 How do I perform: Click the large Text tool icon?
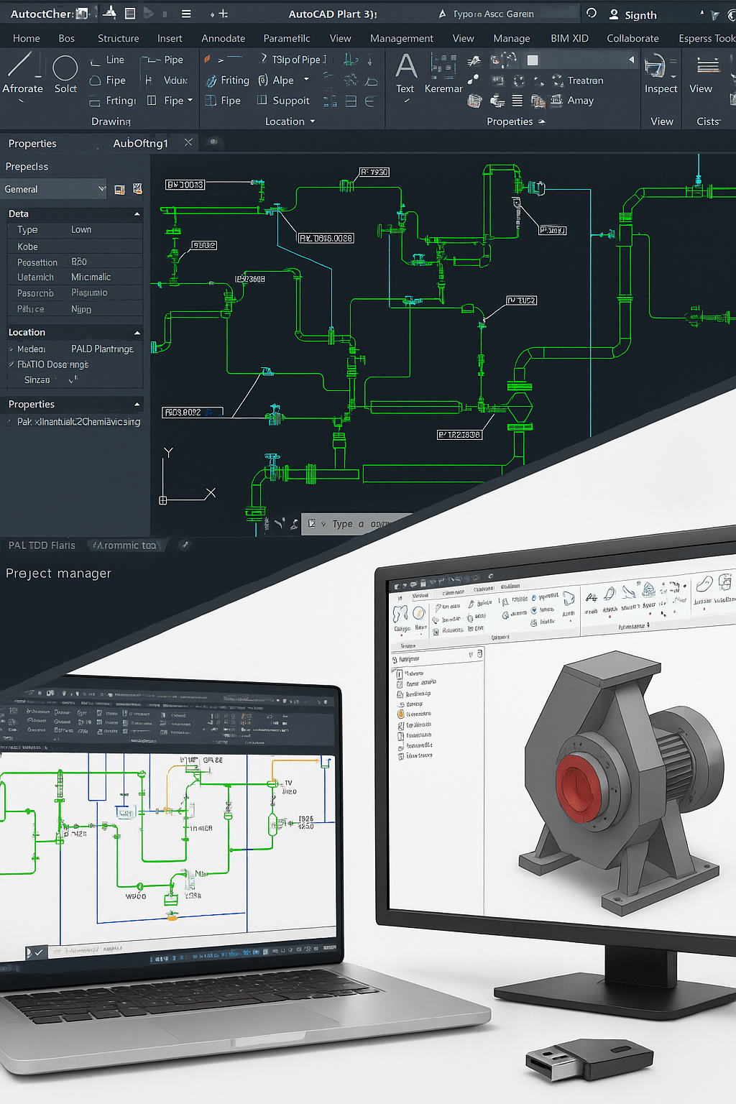pyautogui.click(x=406, y=67)
